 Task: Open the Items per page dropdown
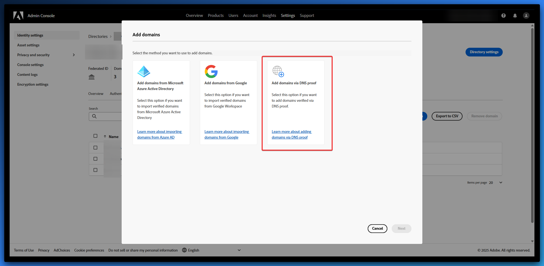click(501, 183)
